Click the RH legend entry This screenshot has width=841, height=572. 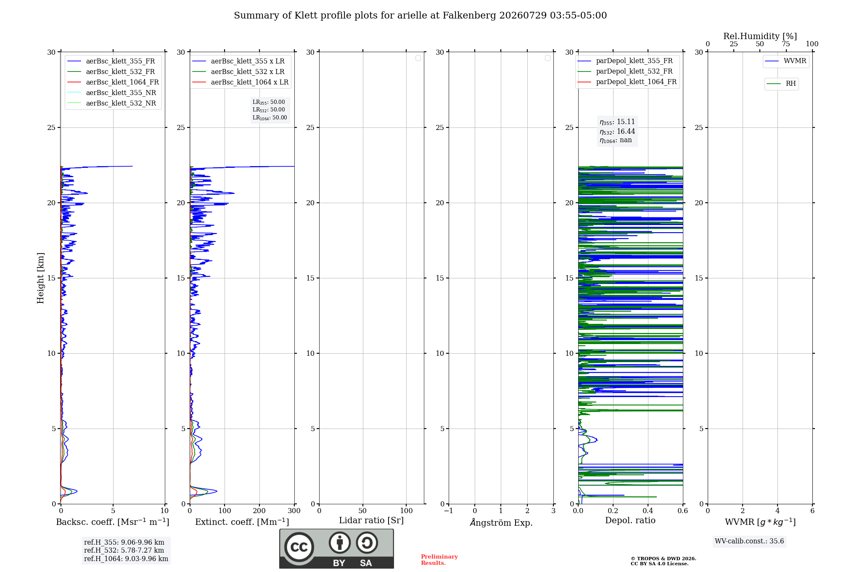(781, 84)
